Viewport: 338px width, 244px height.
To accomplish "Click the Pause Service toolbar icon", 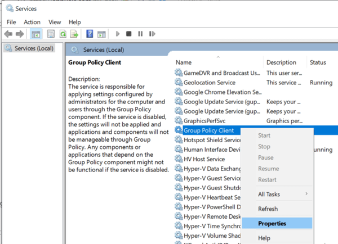I will tap(140, 34).
